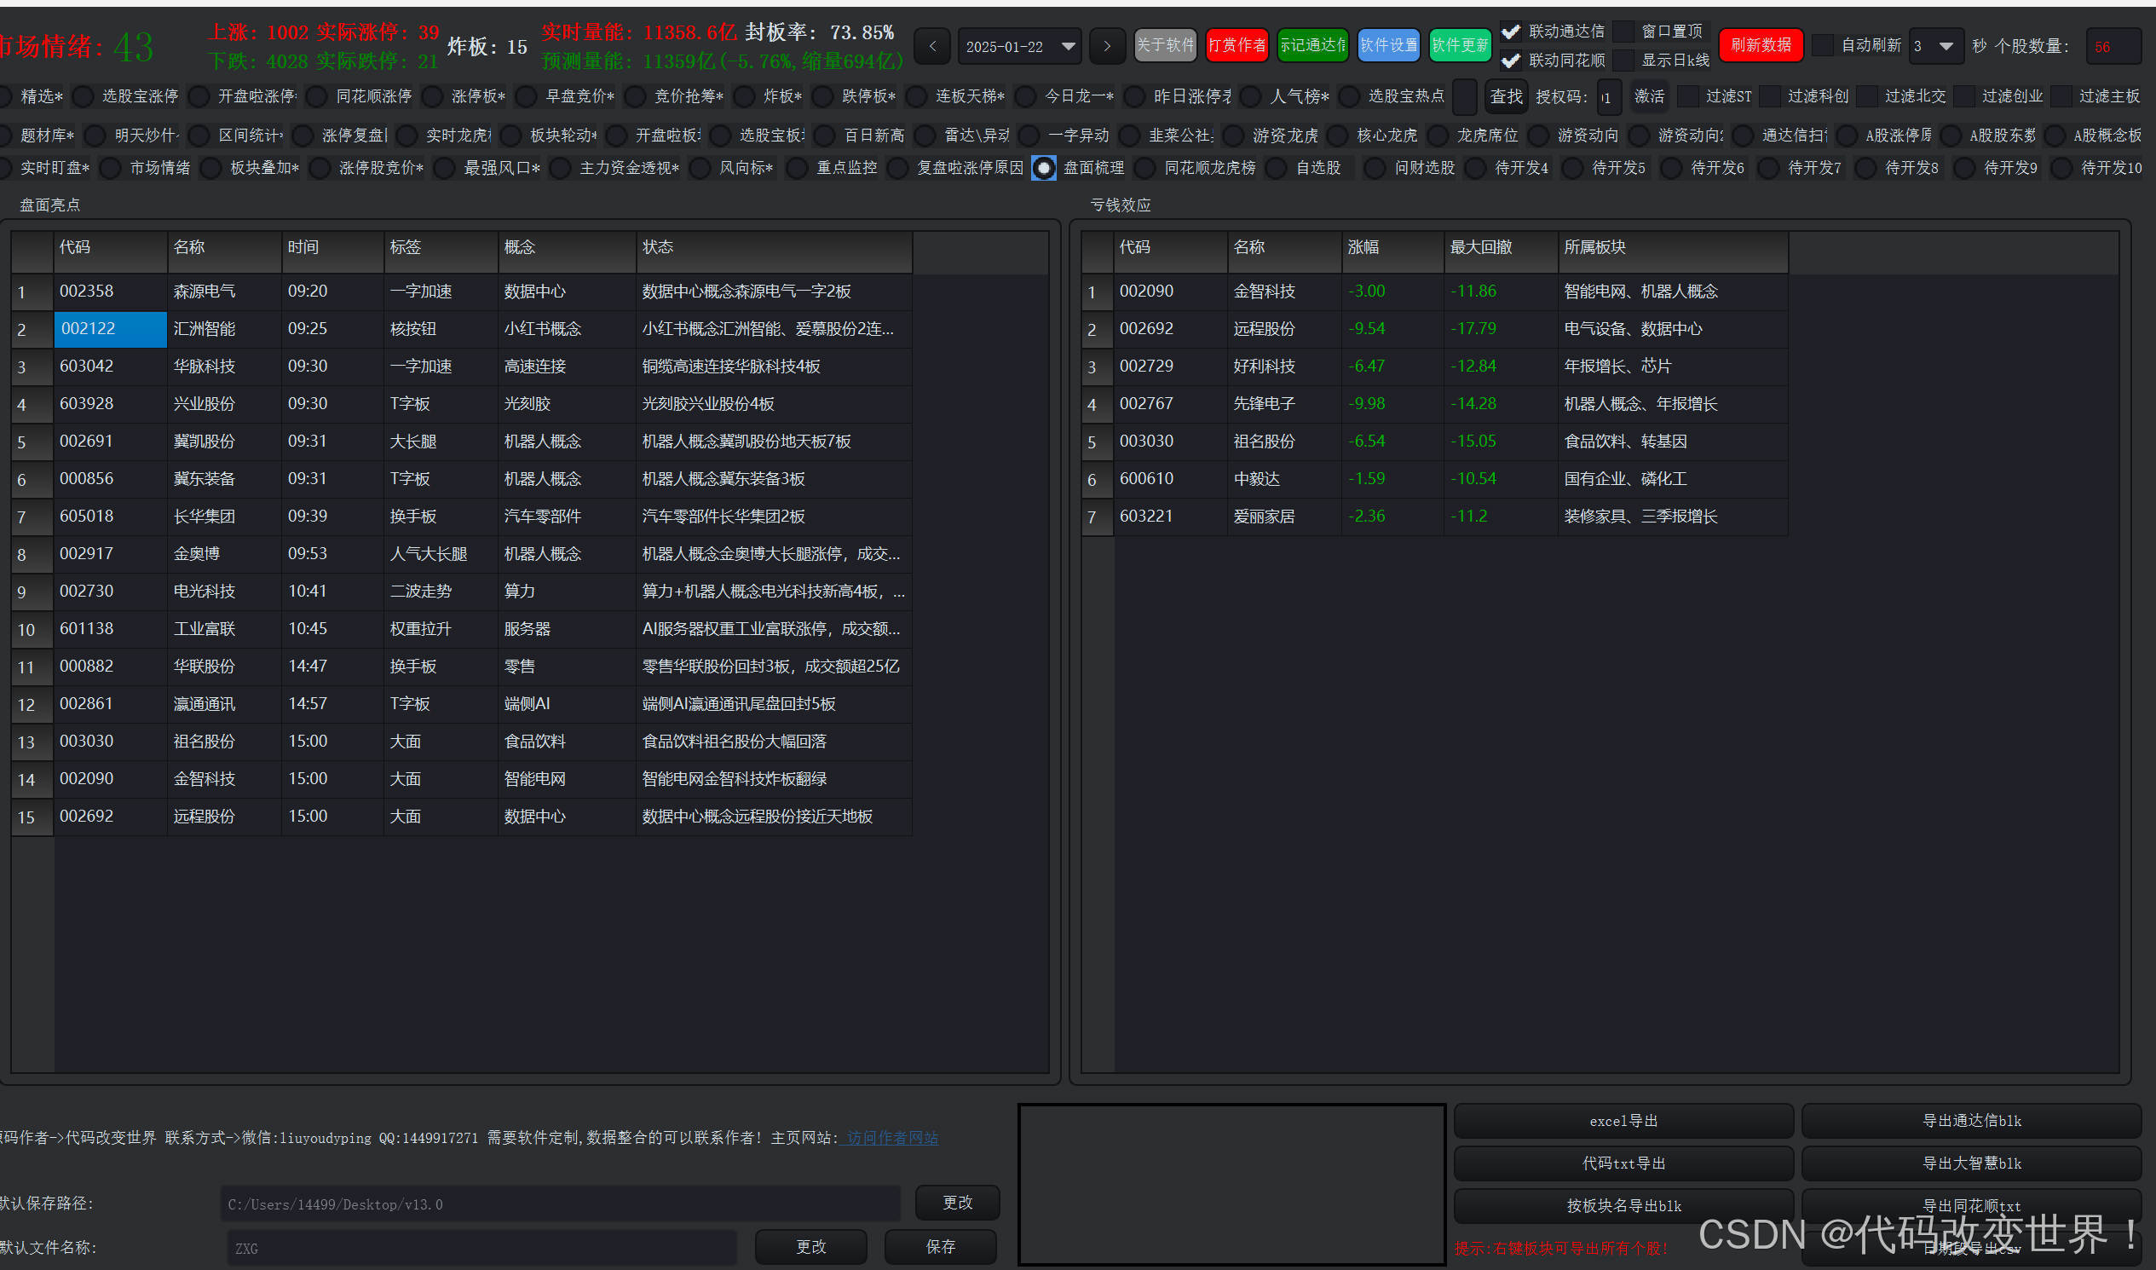2156x1270 pixels.
Task: Click 导出通达信blk button
Action: pos(1970,1121)
